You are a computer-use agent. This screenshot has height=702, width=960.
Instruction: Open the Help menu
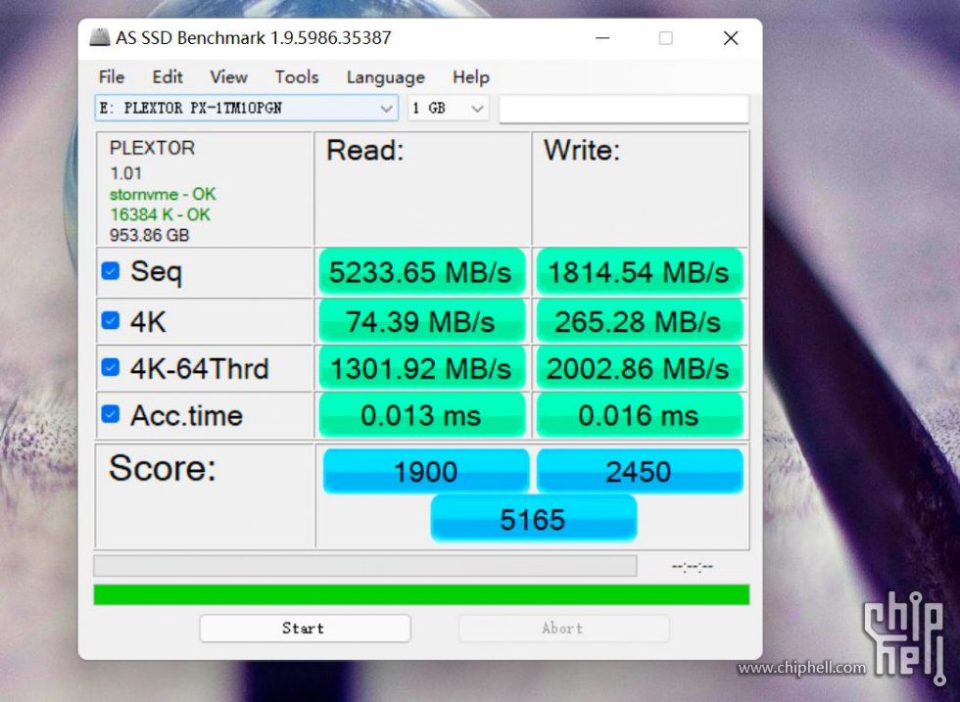[470, 77]
